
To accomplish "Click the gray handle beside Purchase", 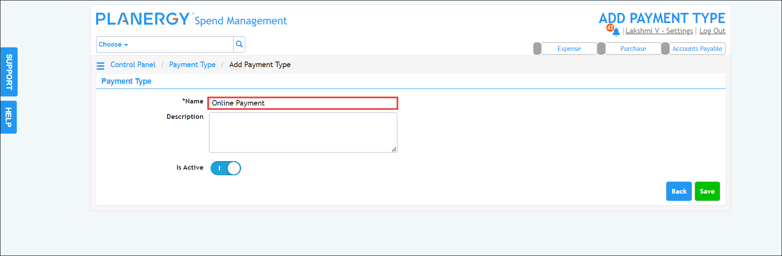I will (x=601, y=49).
